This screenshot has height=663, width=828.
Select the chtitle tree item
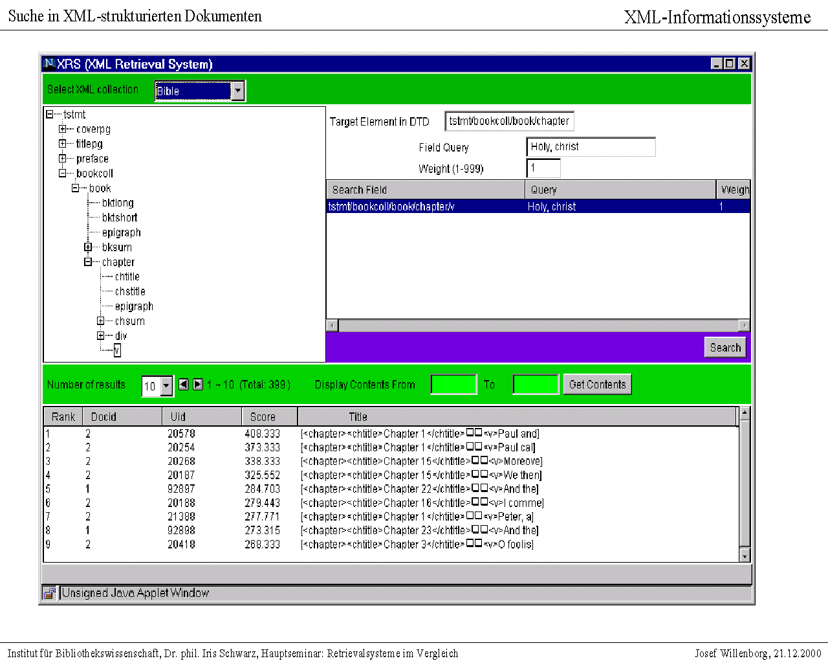point(127,277)
